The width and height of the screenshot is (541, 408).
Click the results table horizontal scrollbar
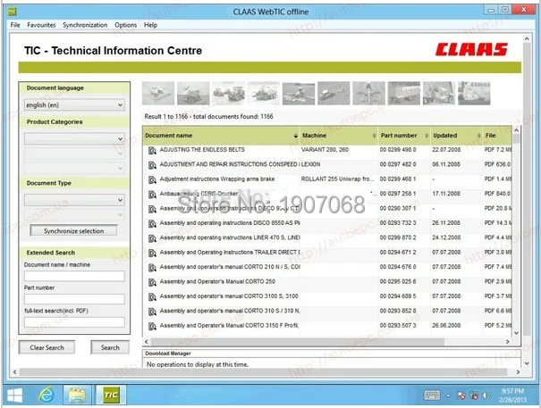pyautogui.click(x=298, y=342)
